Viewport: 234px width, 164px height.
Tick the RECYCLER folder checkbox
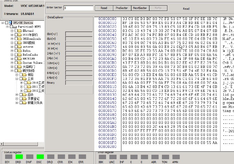coord(16,59)
